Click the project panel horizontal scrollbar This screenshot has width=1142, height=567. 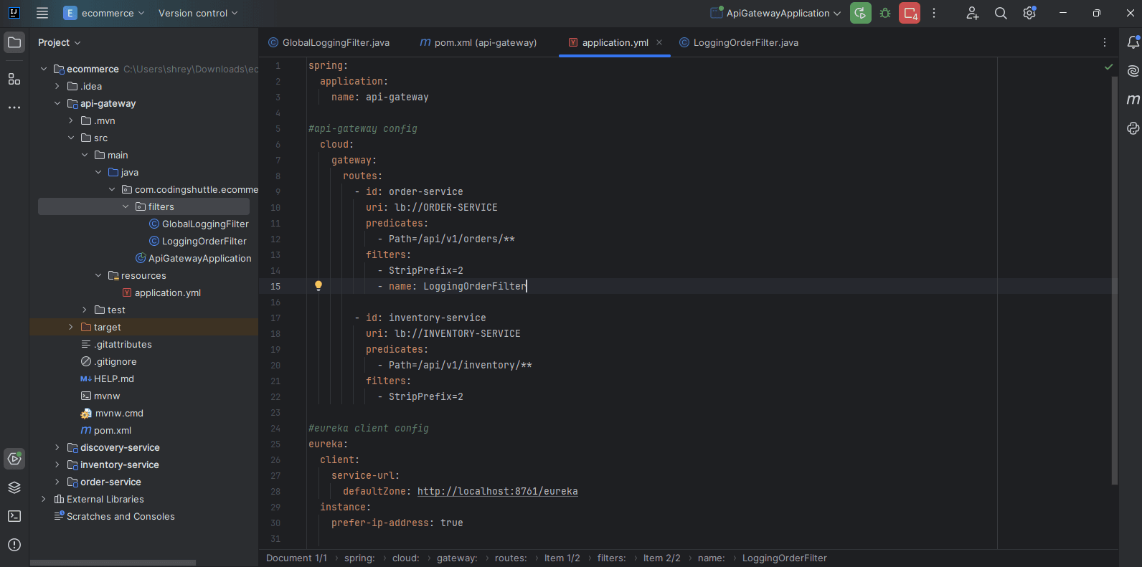point(113,563)
